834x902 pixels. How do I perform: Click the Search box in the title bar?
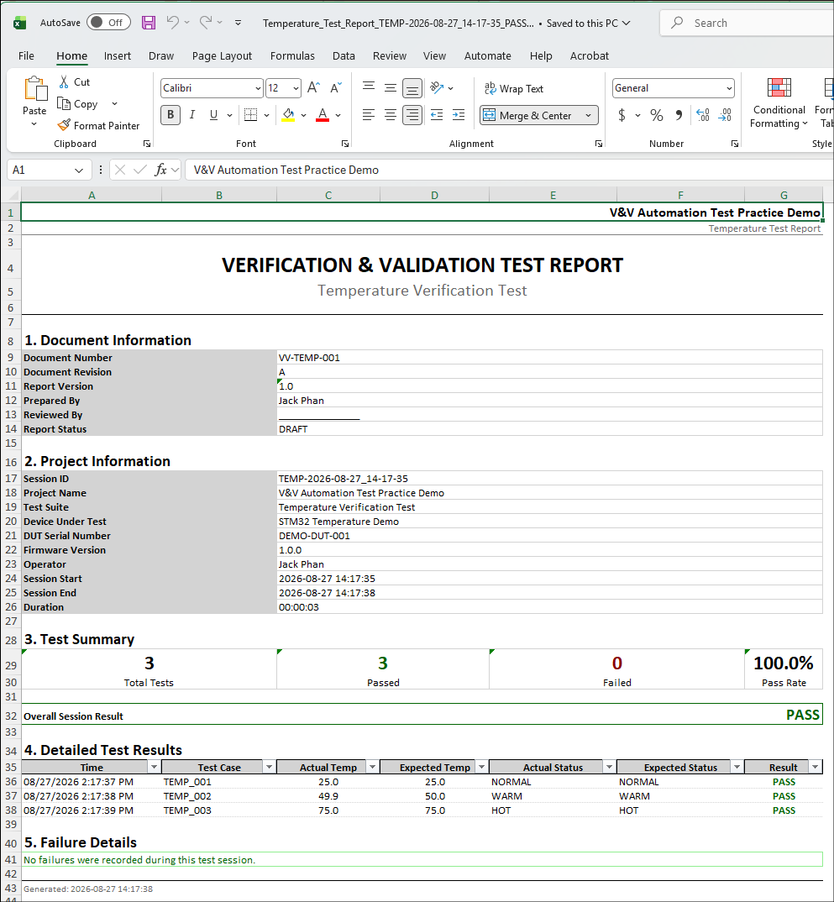pos(747,23)
